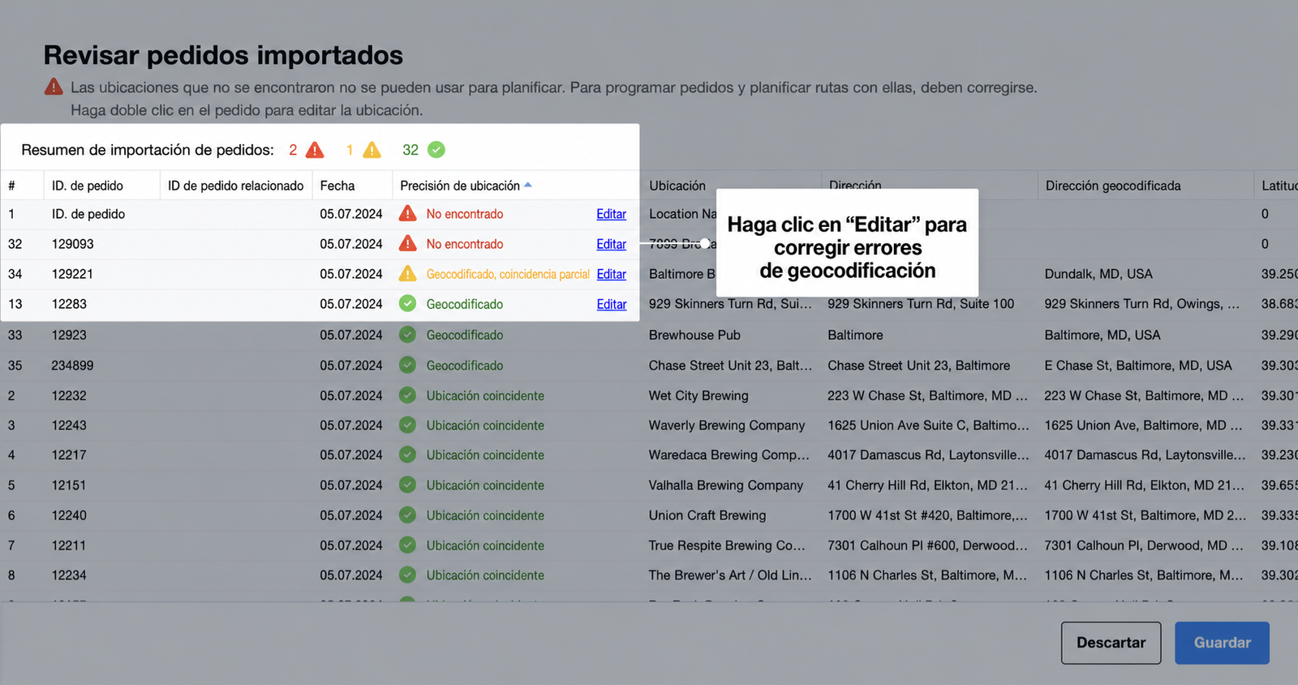Open Editar link for order 129093
This screenshot has height=685, width=1298.
click(612, 244)
